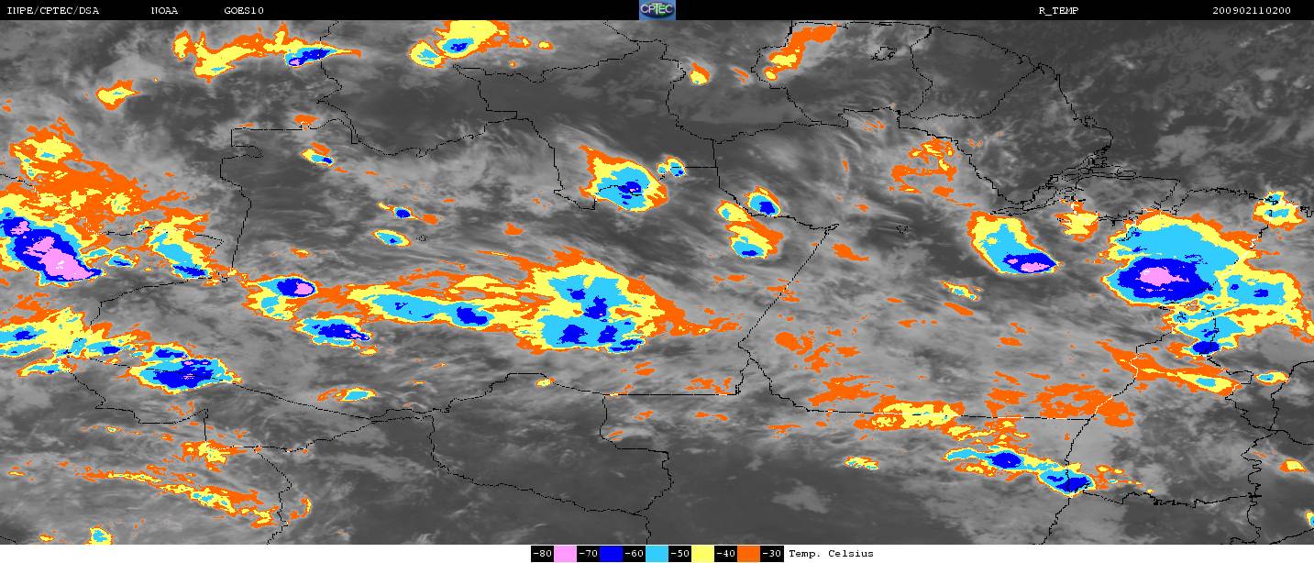This screenshot has height=563, width=1314.
Task: Click the NOAA label in the header
Action: tap(164, 11)
